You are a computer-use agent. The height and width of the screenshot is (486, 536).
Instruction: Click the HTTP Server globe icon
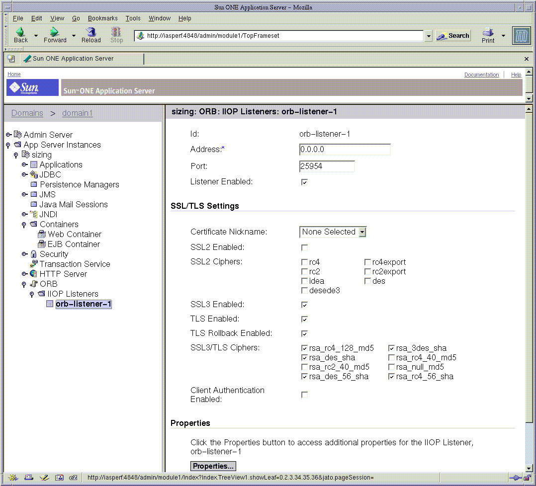[x=33, y=274]
